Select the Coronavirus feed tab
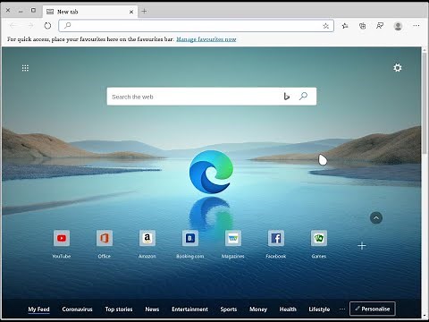This screenshot has width=429, height=322. tap(77, 309)
